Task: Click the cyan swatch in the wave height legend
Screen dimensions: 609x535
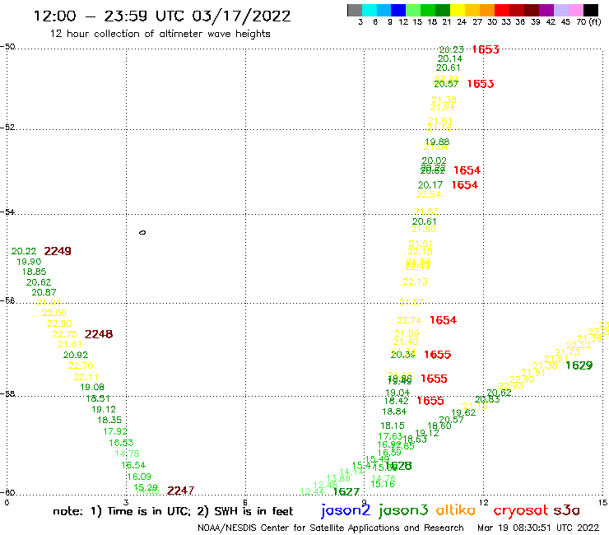Action: [370, 10]
